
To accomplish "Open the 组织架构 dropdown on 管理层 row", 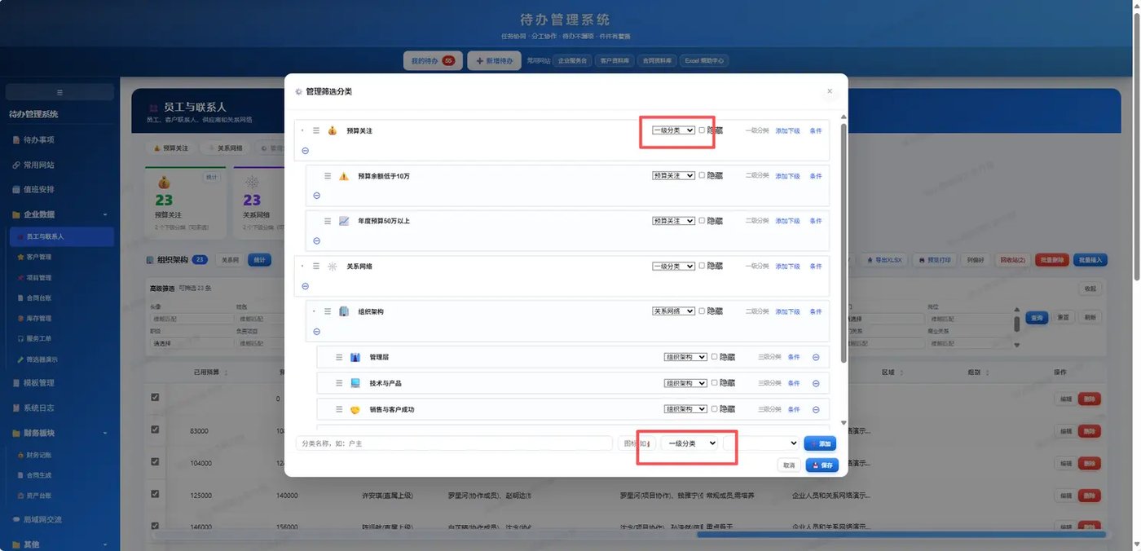I will point(685,357).
